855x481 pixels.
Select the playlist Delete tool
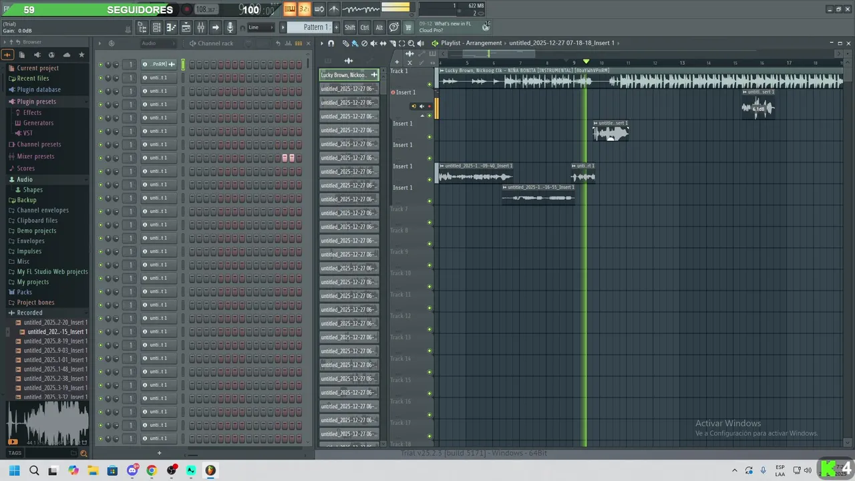coord(364,43)
